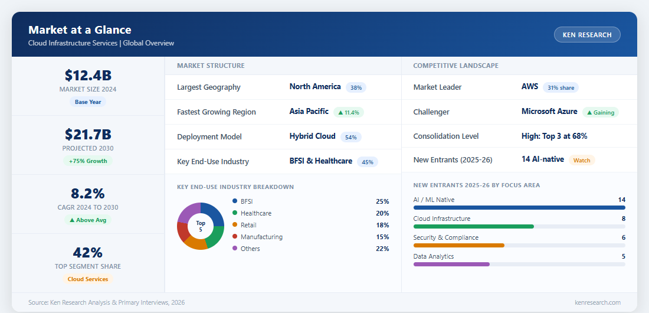The width and height of the screenshot is (649, 313).
Task: Click the 22% Others percentage
Action: [x=382, y=249]
